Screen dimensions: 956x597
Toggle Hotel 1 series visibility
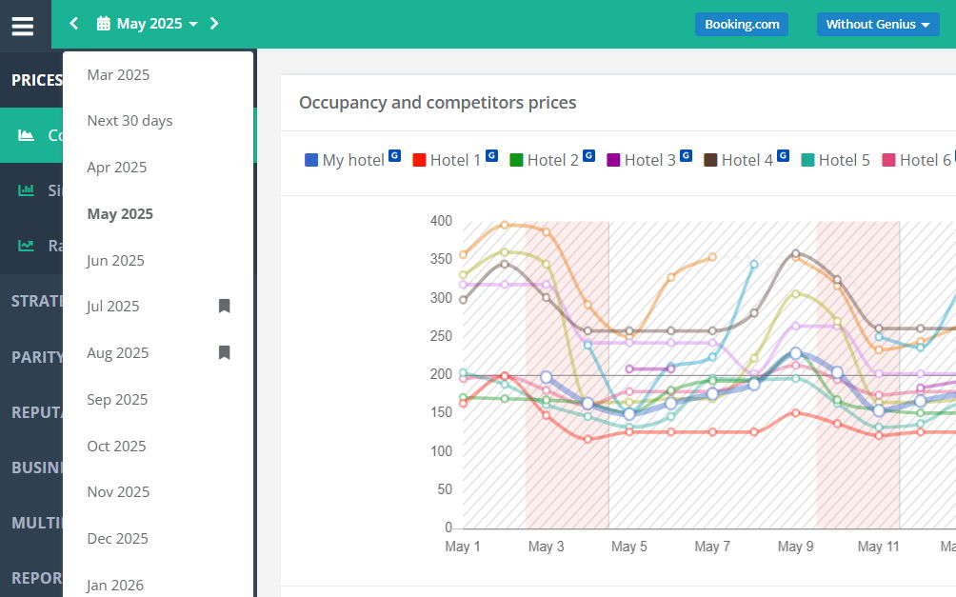point(454,160)
